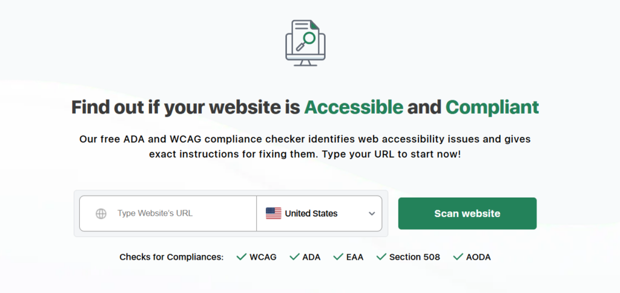The image size is (620, 293).
Task: Click the green word Compliant in heading
Action: point(492,108)
